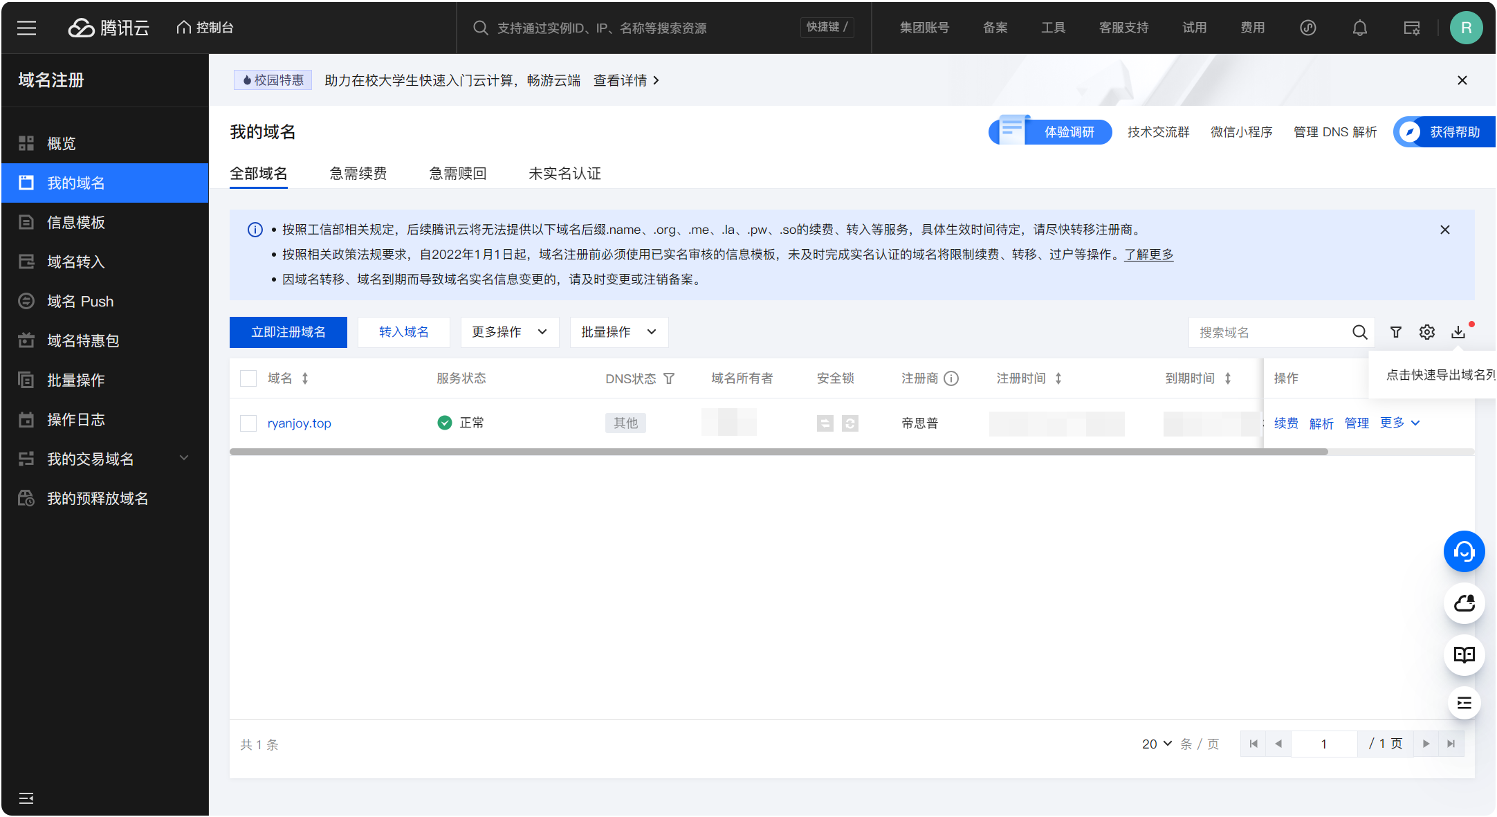The width and height of the screenshot is (1497, 817).
Task: Open the floating customer service icon
Action: pos(1464,551)
